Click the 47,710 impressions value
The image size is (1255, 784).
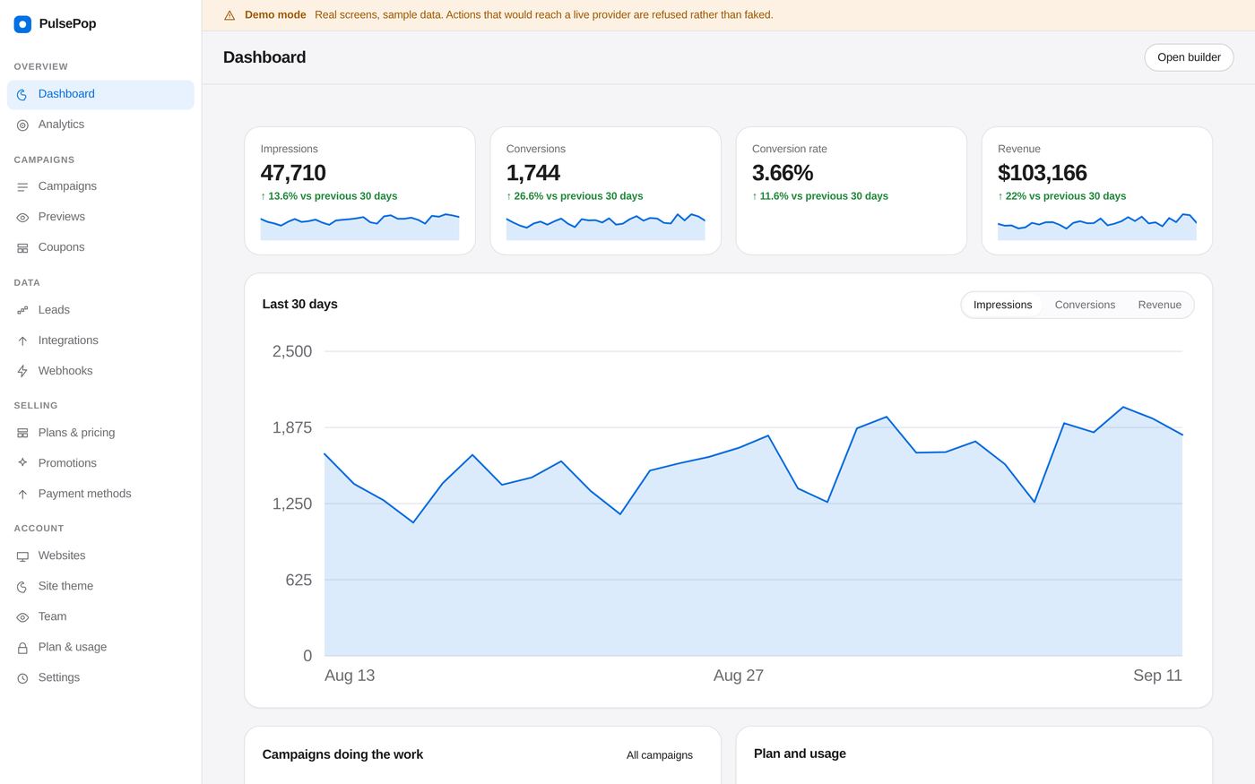point(293,173)
